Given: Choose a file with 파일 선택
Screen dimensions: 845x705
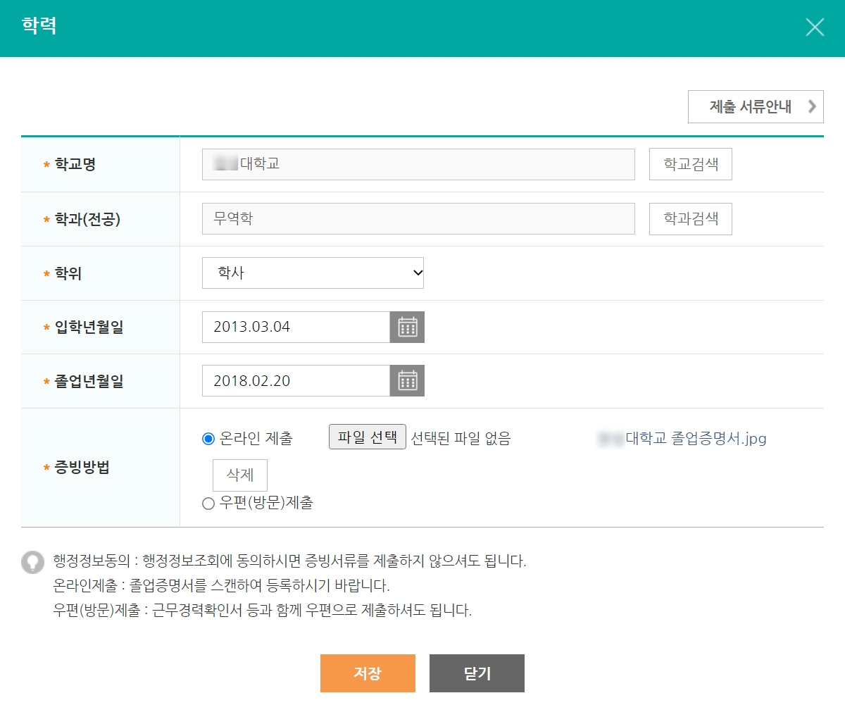Looking at the screenshot, I should coord(368,437).
